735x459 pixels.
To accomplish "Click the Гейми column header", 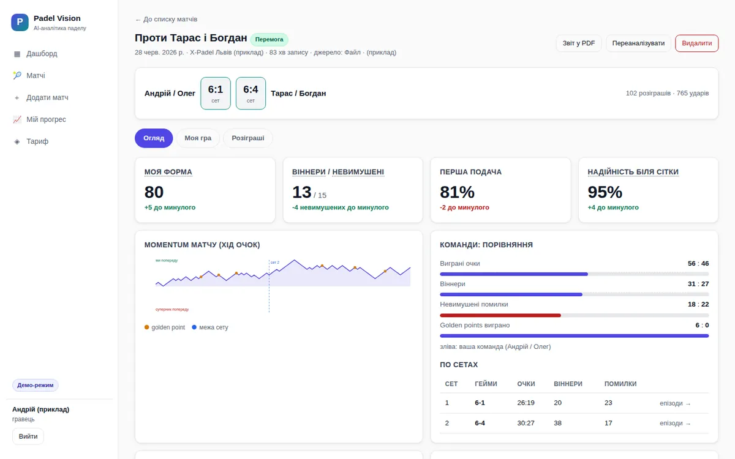I will coord(486,384).
